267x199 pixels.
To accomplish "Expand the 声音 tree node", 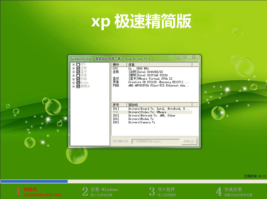I will click(x=73, y=76).
